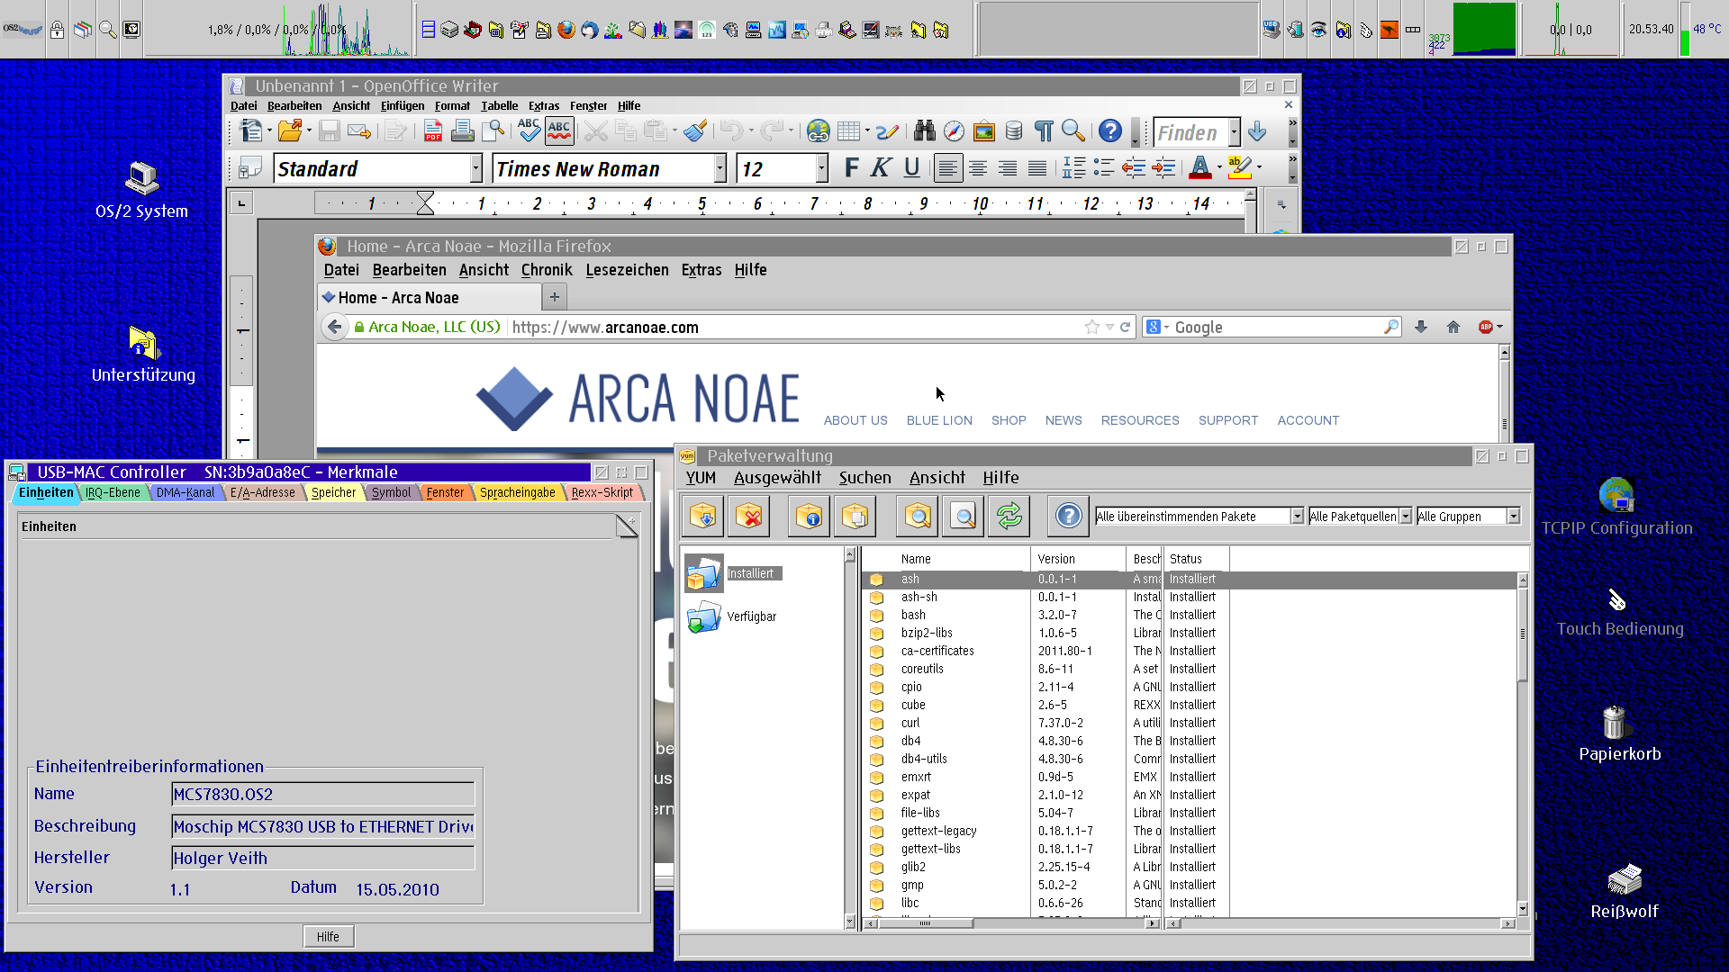Click the Adblock Plus icon in Firefox
This screenshot has height=972, width=1729.
click(x=1486, y=327)
